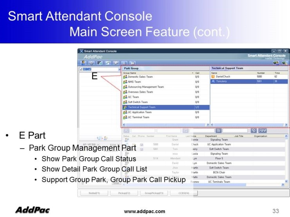Click the status icon in Grant's contact row
This screenshot has width=290, height=217.
(x=127, y=140)
